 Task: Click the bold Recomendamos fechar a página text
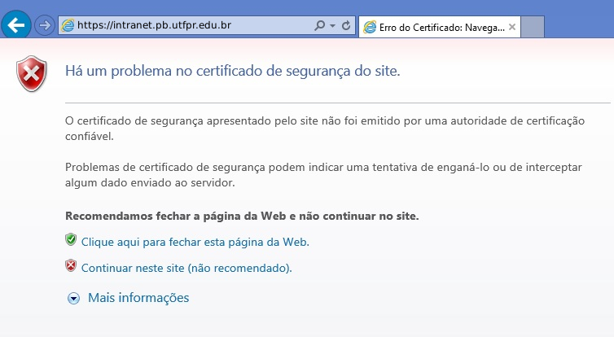241,217
